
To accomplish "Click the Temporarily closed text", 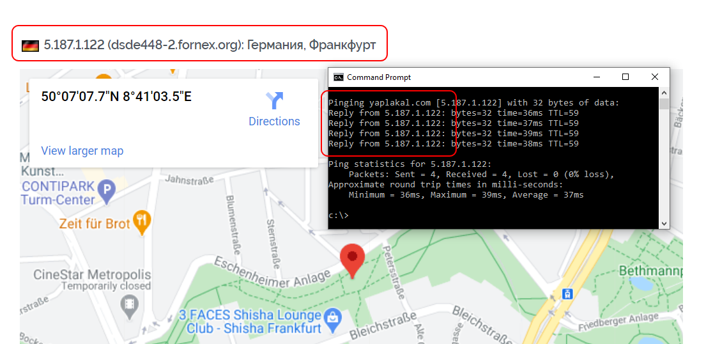I will click(106, 286).
